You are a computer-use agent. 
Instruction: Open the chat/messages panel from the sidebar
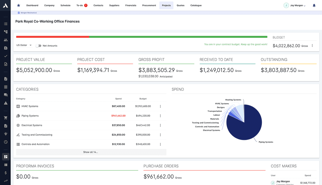tap(5, 95)
